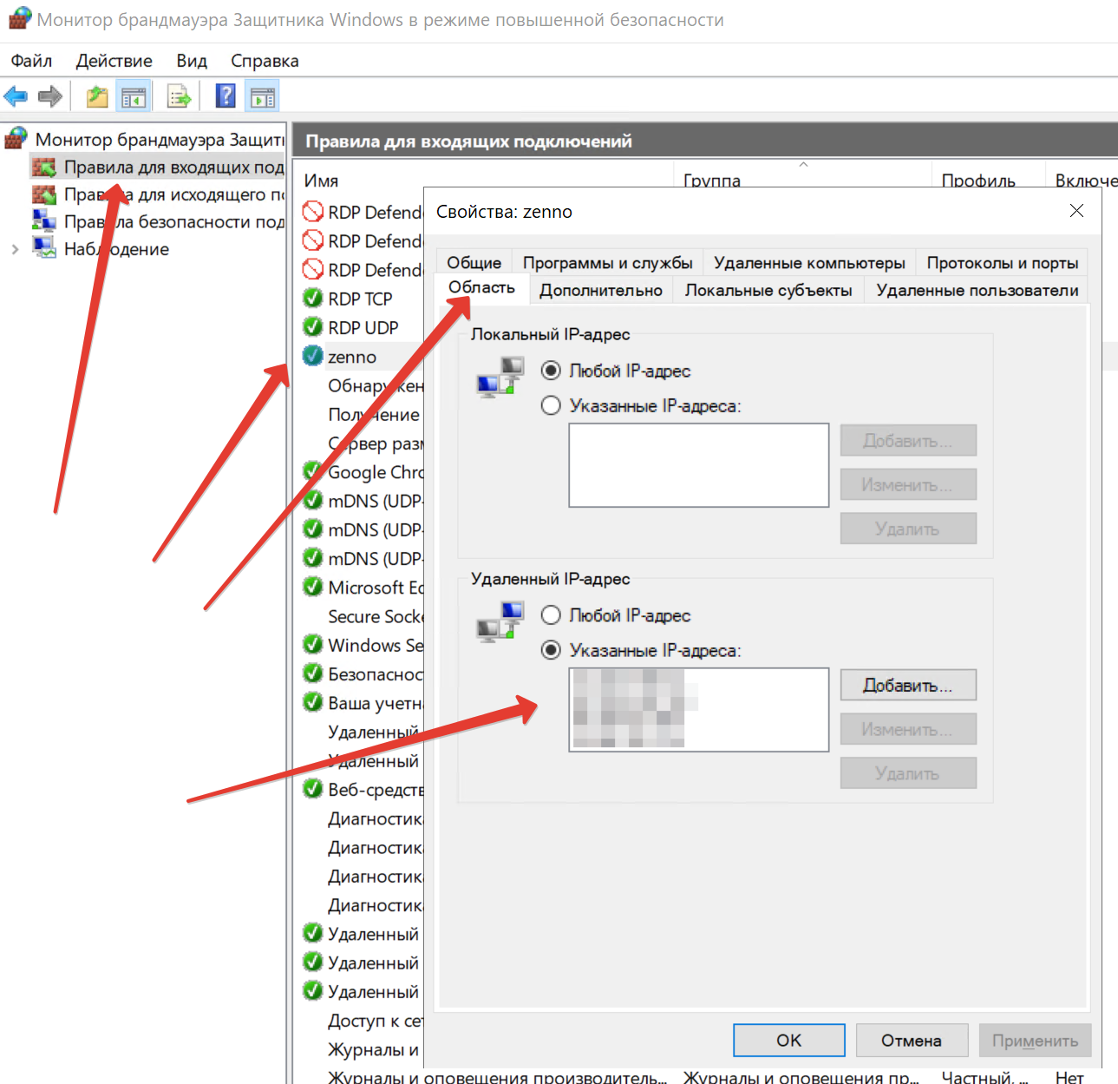
Task: Click the enabled icon beside Веб-средства rule
Action: (x=312, y=789)
